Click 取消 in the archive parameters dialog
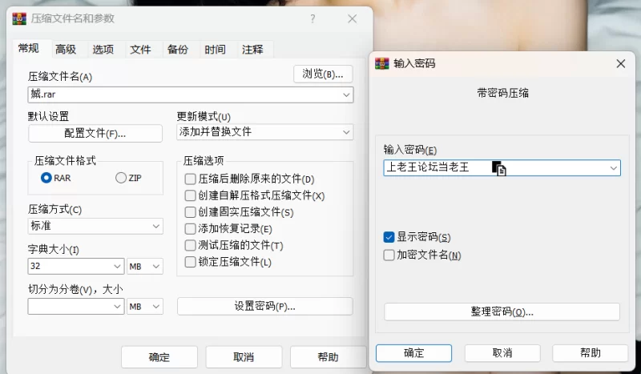 pos(244,357)
